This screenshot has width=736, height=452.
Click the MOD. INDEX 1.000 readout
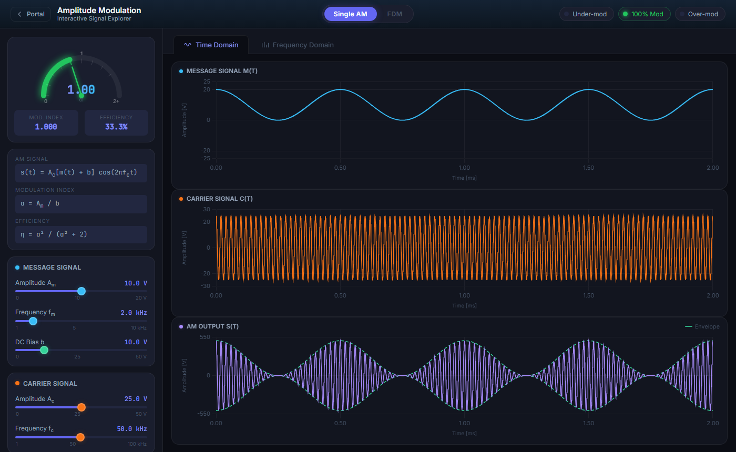(46, 122)
